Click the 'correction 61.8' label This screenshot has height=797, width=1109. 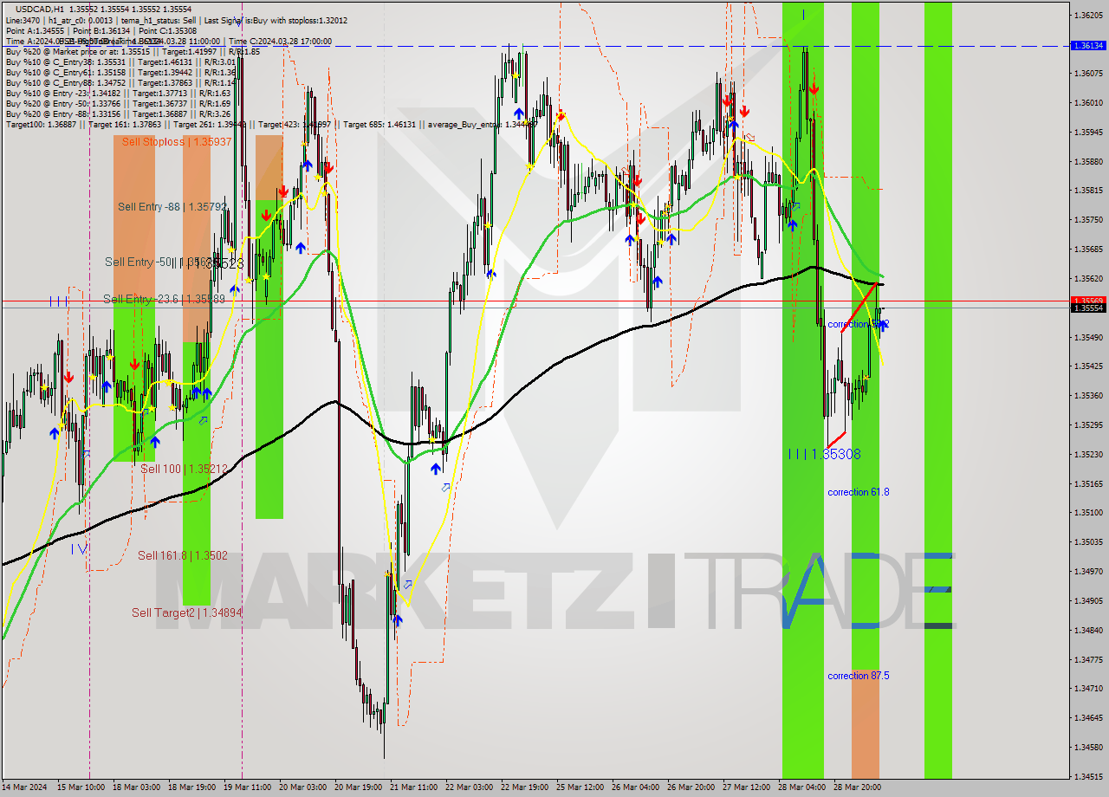[858, 492]
